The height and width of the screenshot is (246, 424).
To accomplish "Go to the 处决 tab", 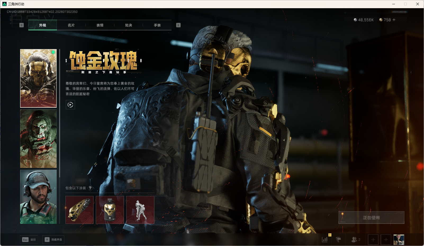I will pyautogui.click(x=129, y=25).
